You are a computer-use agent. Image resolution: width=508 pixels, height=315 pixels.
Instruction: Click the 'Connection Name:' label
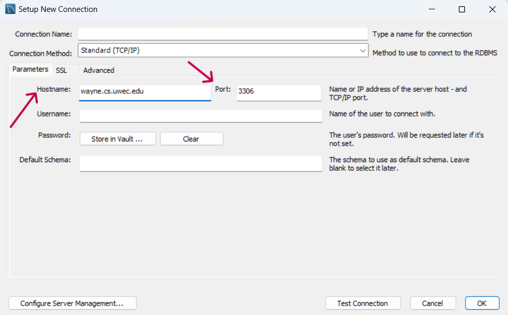(44, 34)
